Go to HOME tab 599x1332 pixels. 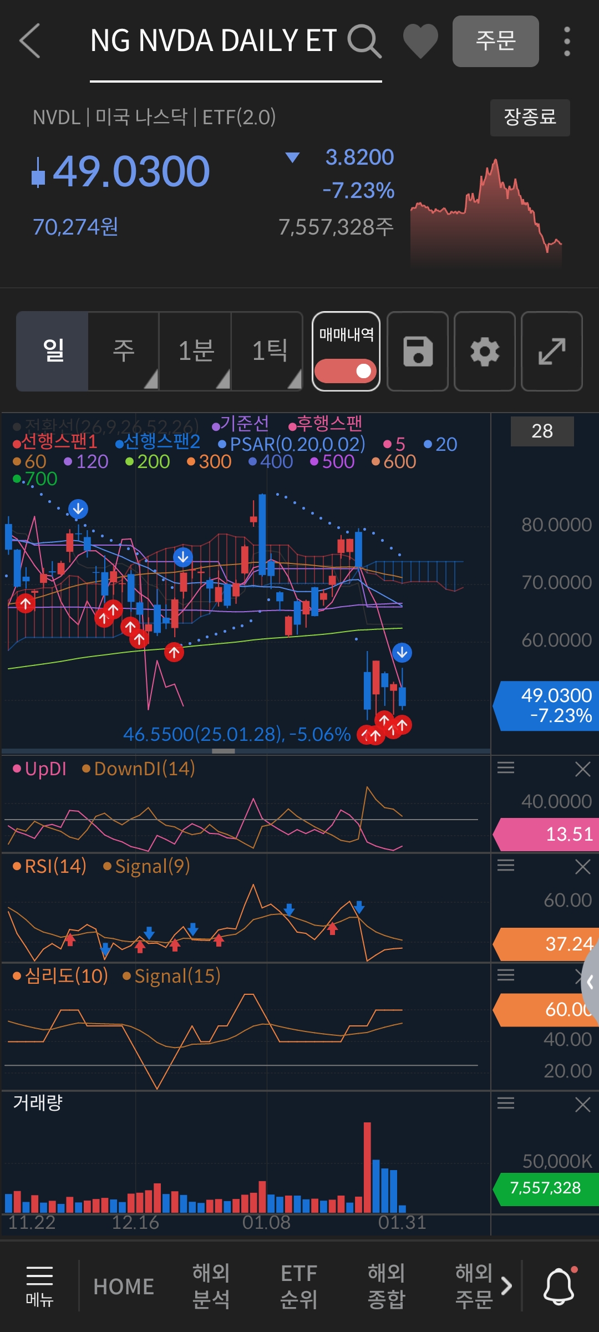point(123,1287)
